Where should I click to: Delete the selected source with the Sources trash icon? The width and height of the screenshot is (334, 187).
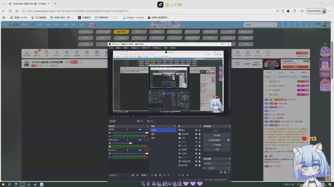pyautogui.click(x=183, y=175)
